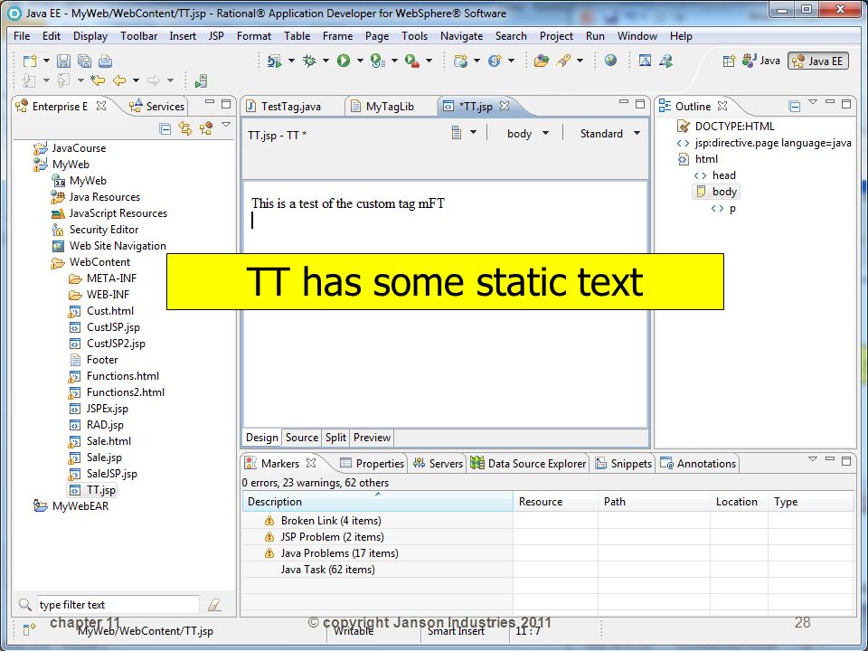Click the New file toolbar icon
The image size is (868, 651).
click(30, 61)
